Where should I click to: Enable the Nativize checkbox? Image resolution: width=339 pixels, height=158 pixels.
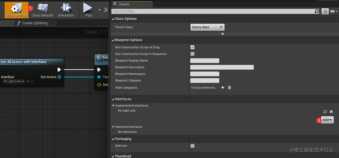[x=192, y=146]
